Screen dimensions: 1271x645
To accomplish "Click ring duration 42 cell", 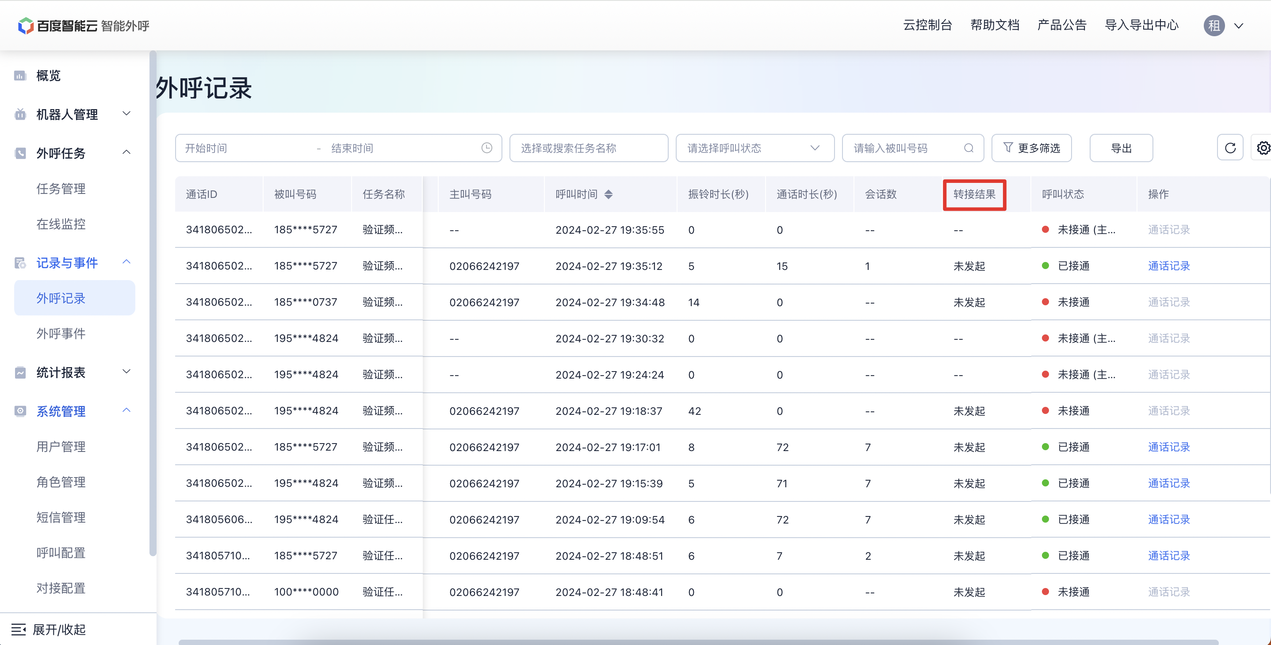I will pos(694,411).
